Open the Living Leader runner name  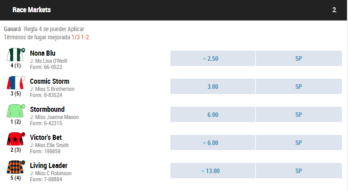pos(49,165)
